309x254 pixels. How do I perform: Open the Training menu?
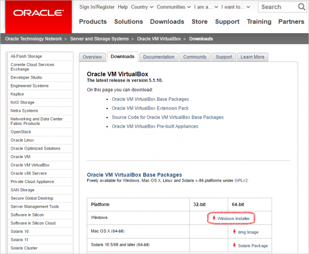click(259, 21)
